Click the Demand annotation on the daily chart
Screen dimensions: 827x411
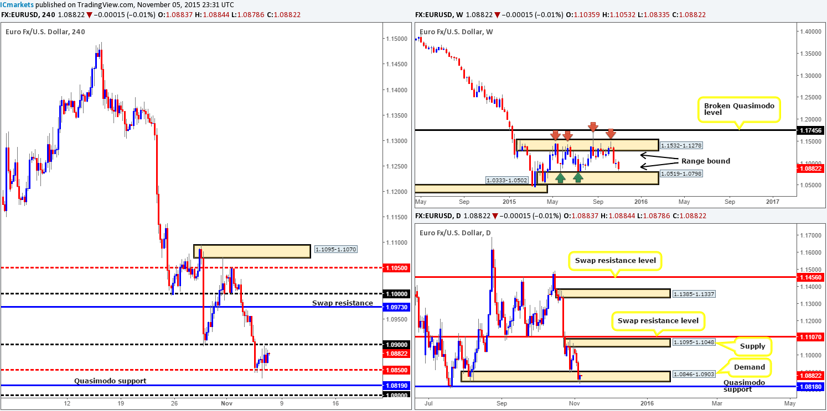tap(749, 367)
